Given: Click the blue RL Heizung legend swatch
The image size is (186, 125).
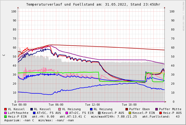Looking at the screenshot, I should pos(91,109).
